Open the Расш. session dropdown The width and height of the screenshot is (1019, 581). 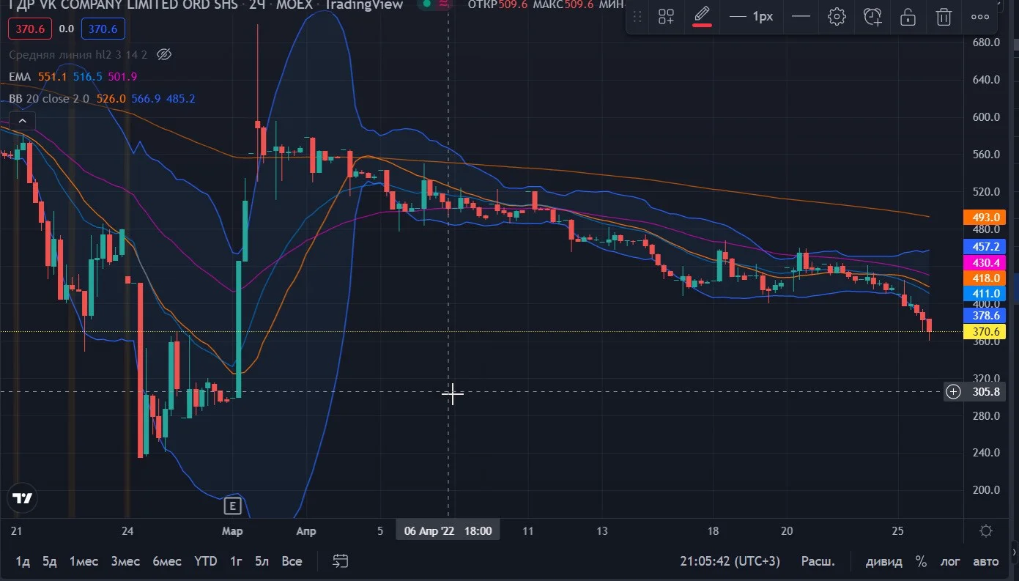818,561
